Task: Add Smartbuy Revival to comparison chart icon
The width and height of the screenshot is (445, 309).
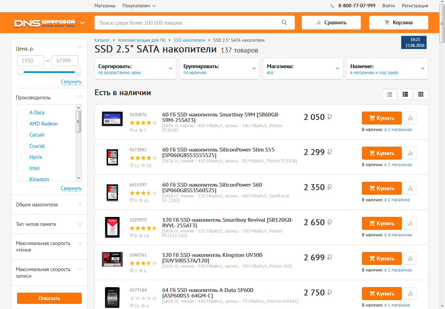Action: (410, 223)
